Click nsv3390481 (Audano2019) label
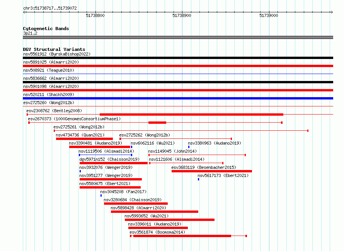The height and width of the screenshot is (251, 344). point(95,143)
